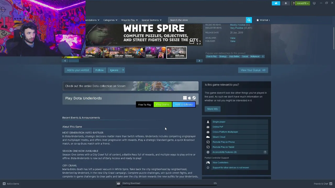Click the Apple macOS platform icon
The height and width of the screenshot is (188, 335).
click(x=189, y=98)
